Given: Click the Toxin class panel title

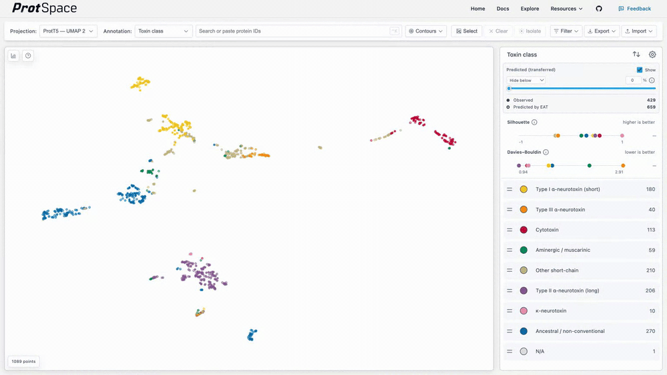Looking at the screenshot, I should [522, 55].
